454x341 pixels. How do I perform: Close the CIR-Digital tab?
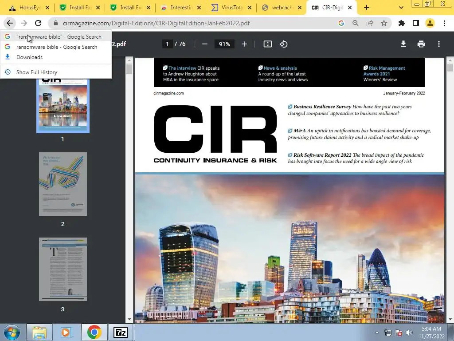(x=350, y=8)
